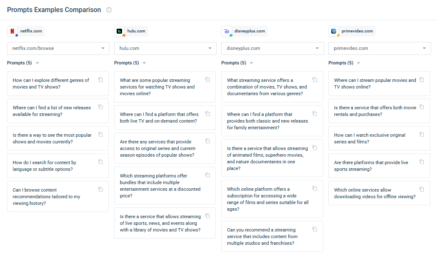Click the disneyplus.com site button
Image resolution: width=437 pixels, height=256 pixels.
[x=245, y=31]
